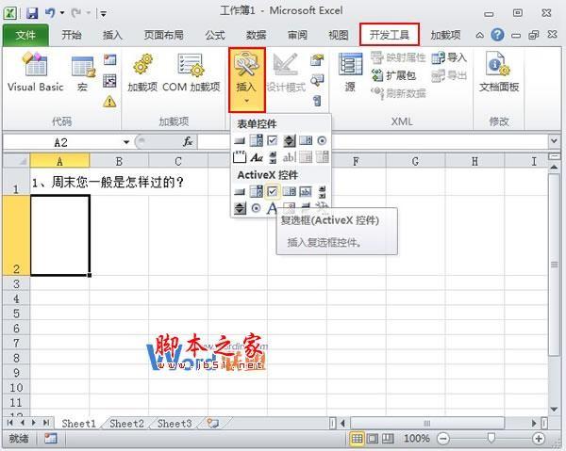Screen dimensions: 566x451
Task: Switch to the 公式 tab
Action: click(x=215, y=35)
